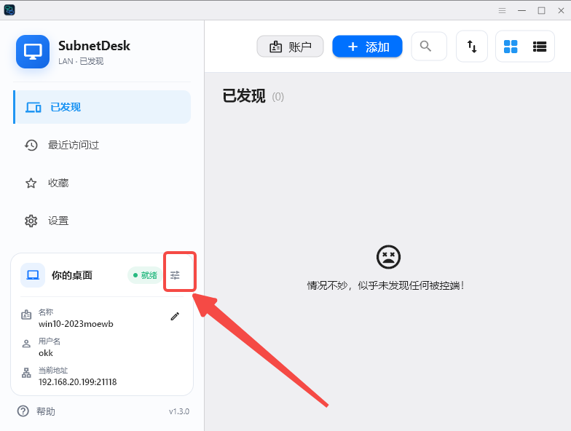Image resolution: width=571 pixels, height=431 pixels.
Task: Click the blue 添加 add button
Action: [367, 47]
